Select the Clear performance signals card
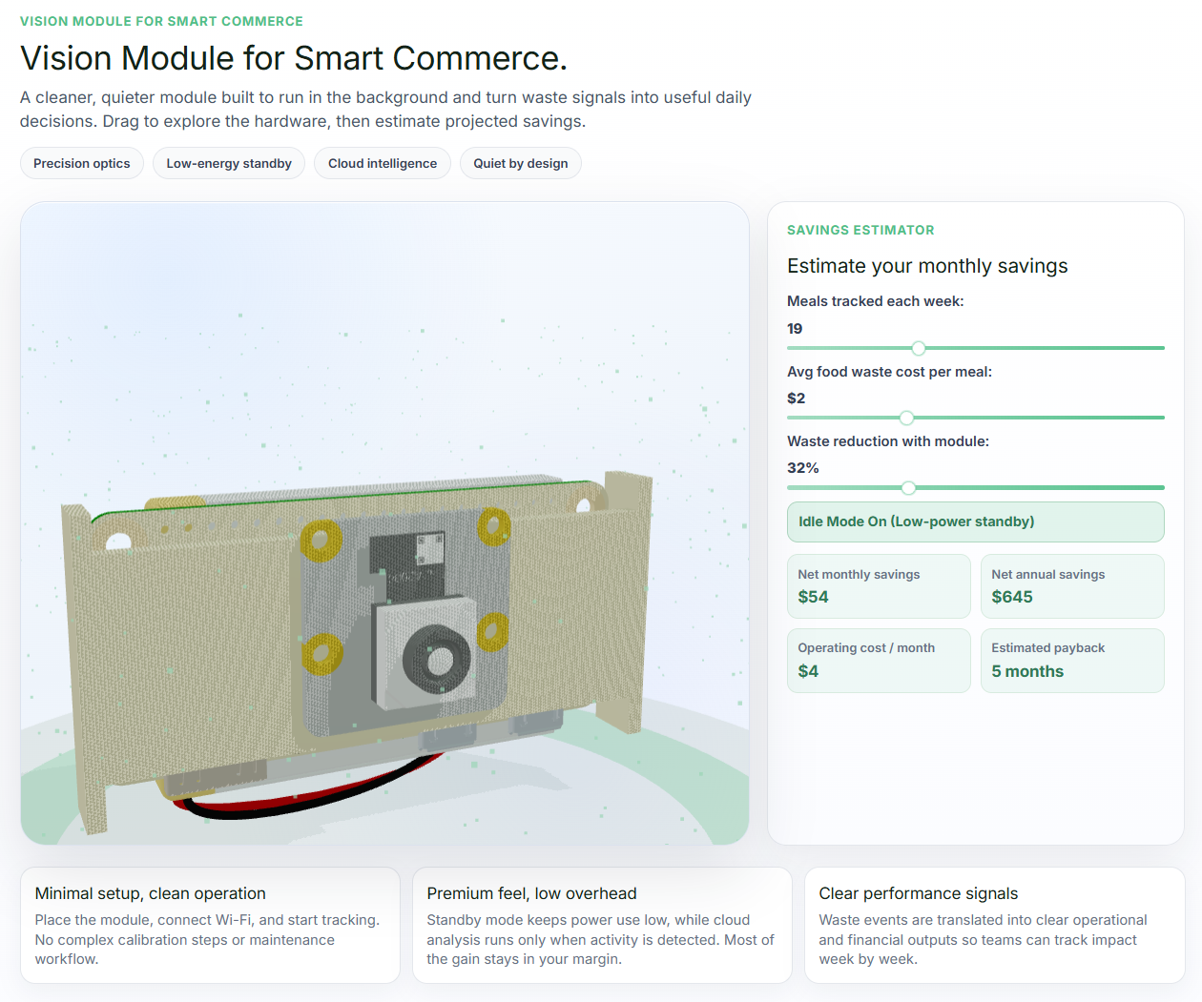The height and width of the screenshot is (1002, 1202). (994, 925)
